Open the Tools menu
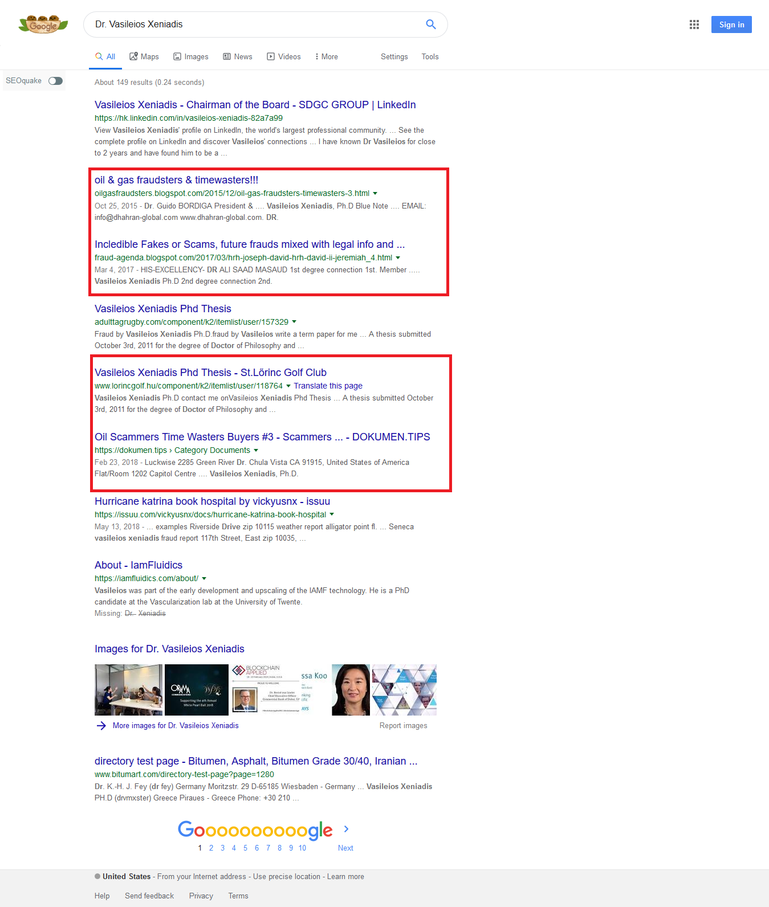The width and height of the screenshot is (769, 907). pos(430,56)
